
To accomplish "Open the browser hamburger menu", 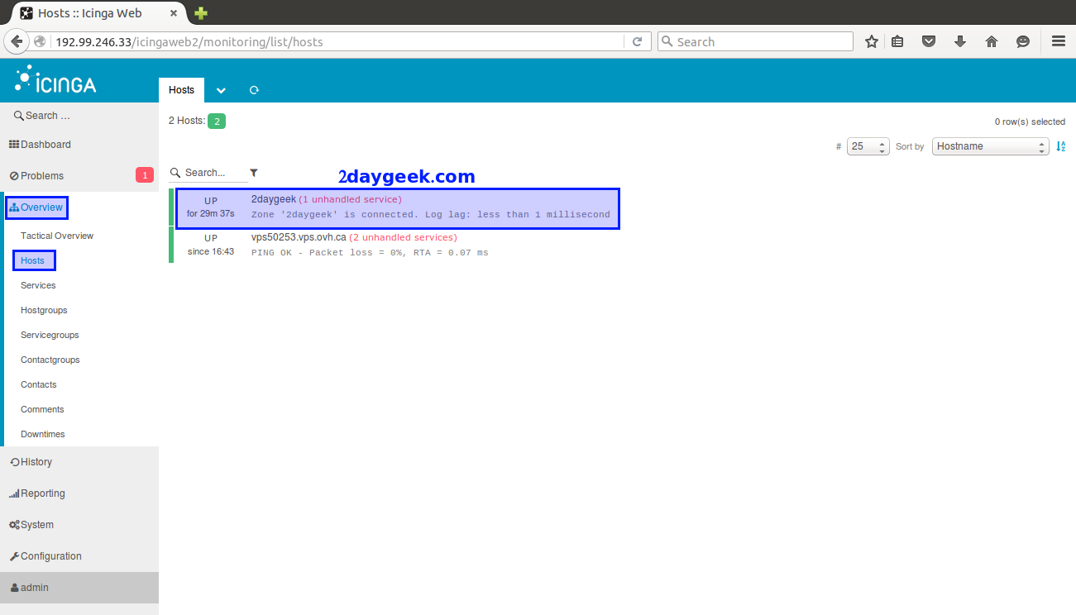I will (1058, 41).
